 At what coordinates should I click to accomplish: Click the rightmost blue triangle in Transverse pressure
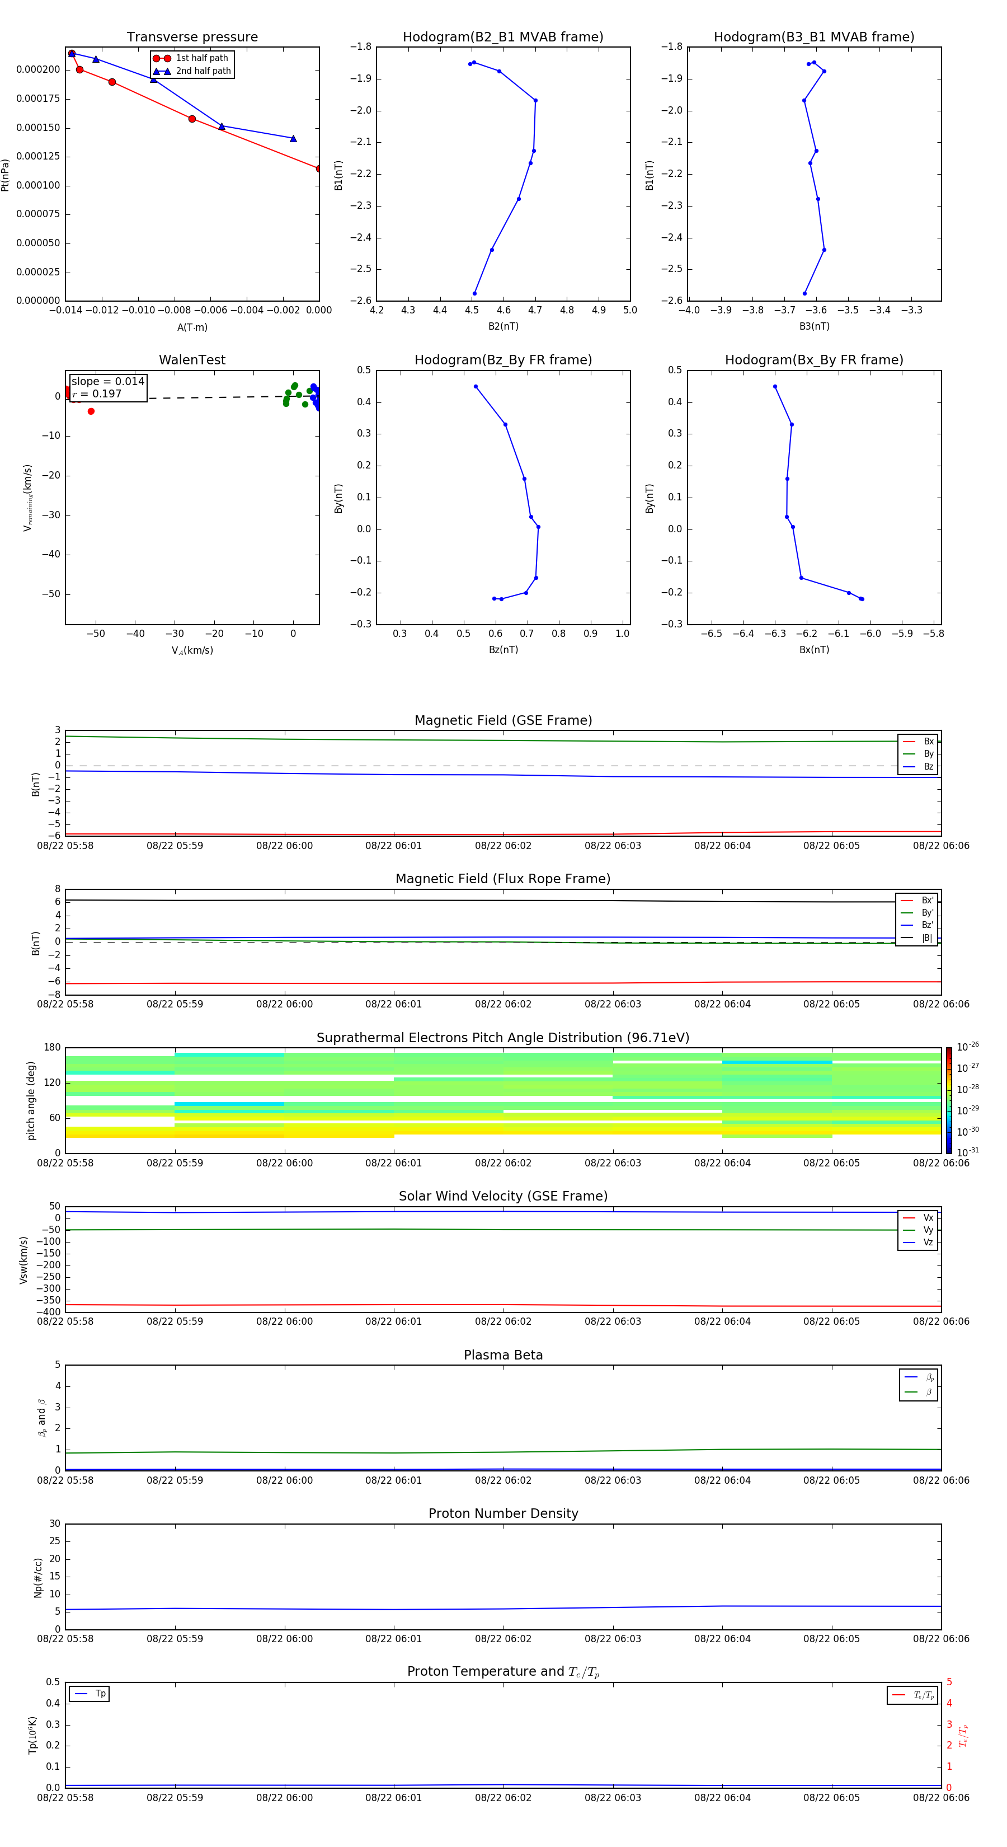[293, 138]
